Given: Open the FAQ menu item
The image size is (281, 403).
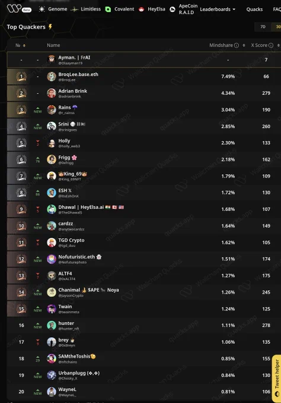Looking at the screenshot, I should pos(277,9).
